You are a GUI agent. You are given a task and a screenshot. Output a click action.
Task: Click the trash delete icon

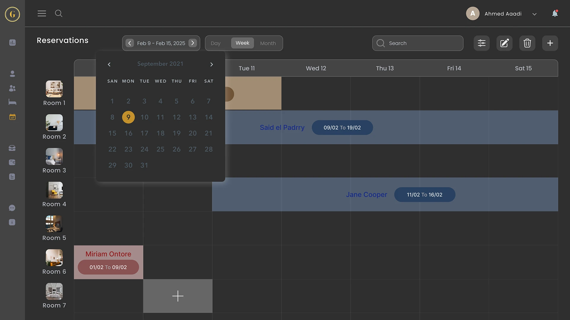(x=527, y=43)
